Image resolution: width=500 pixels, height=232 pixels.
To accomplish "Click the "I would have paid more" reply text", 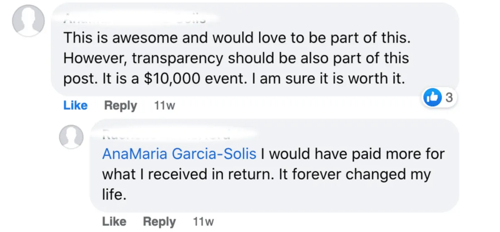I will (352, 154).
